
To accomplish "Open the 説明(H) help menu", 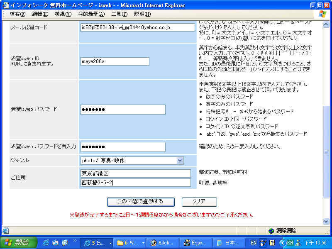I will (x=142, y=14).
